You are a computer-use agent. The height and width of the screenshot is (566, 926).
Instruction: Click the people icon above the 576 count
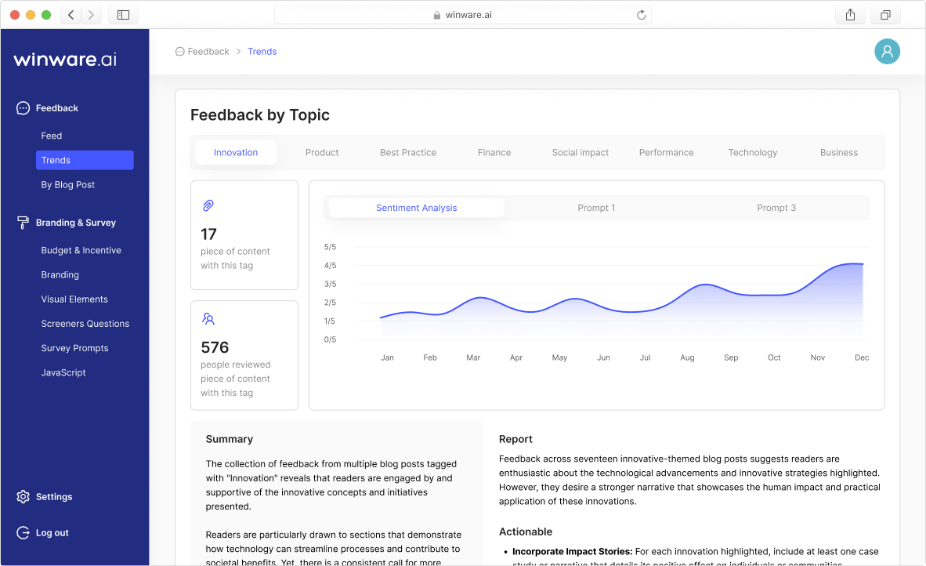208,318
